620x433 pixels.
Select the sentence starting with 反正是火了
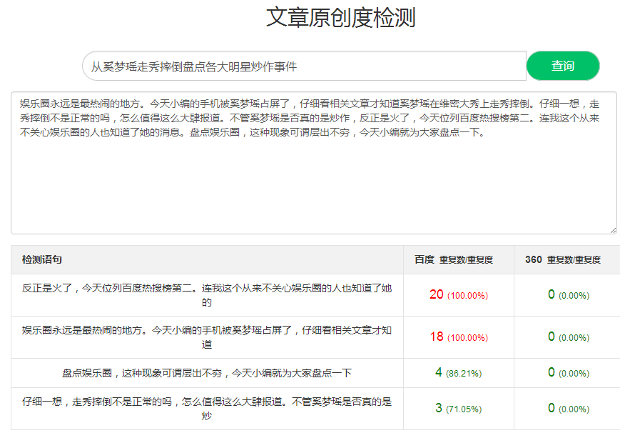(x=207, y=294)
